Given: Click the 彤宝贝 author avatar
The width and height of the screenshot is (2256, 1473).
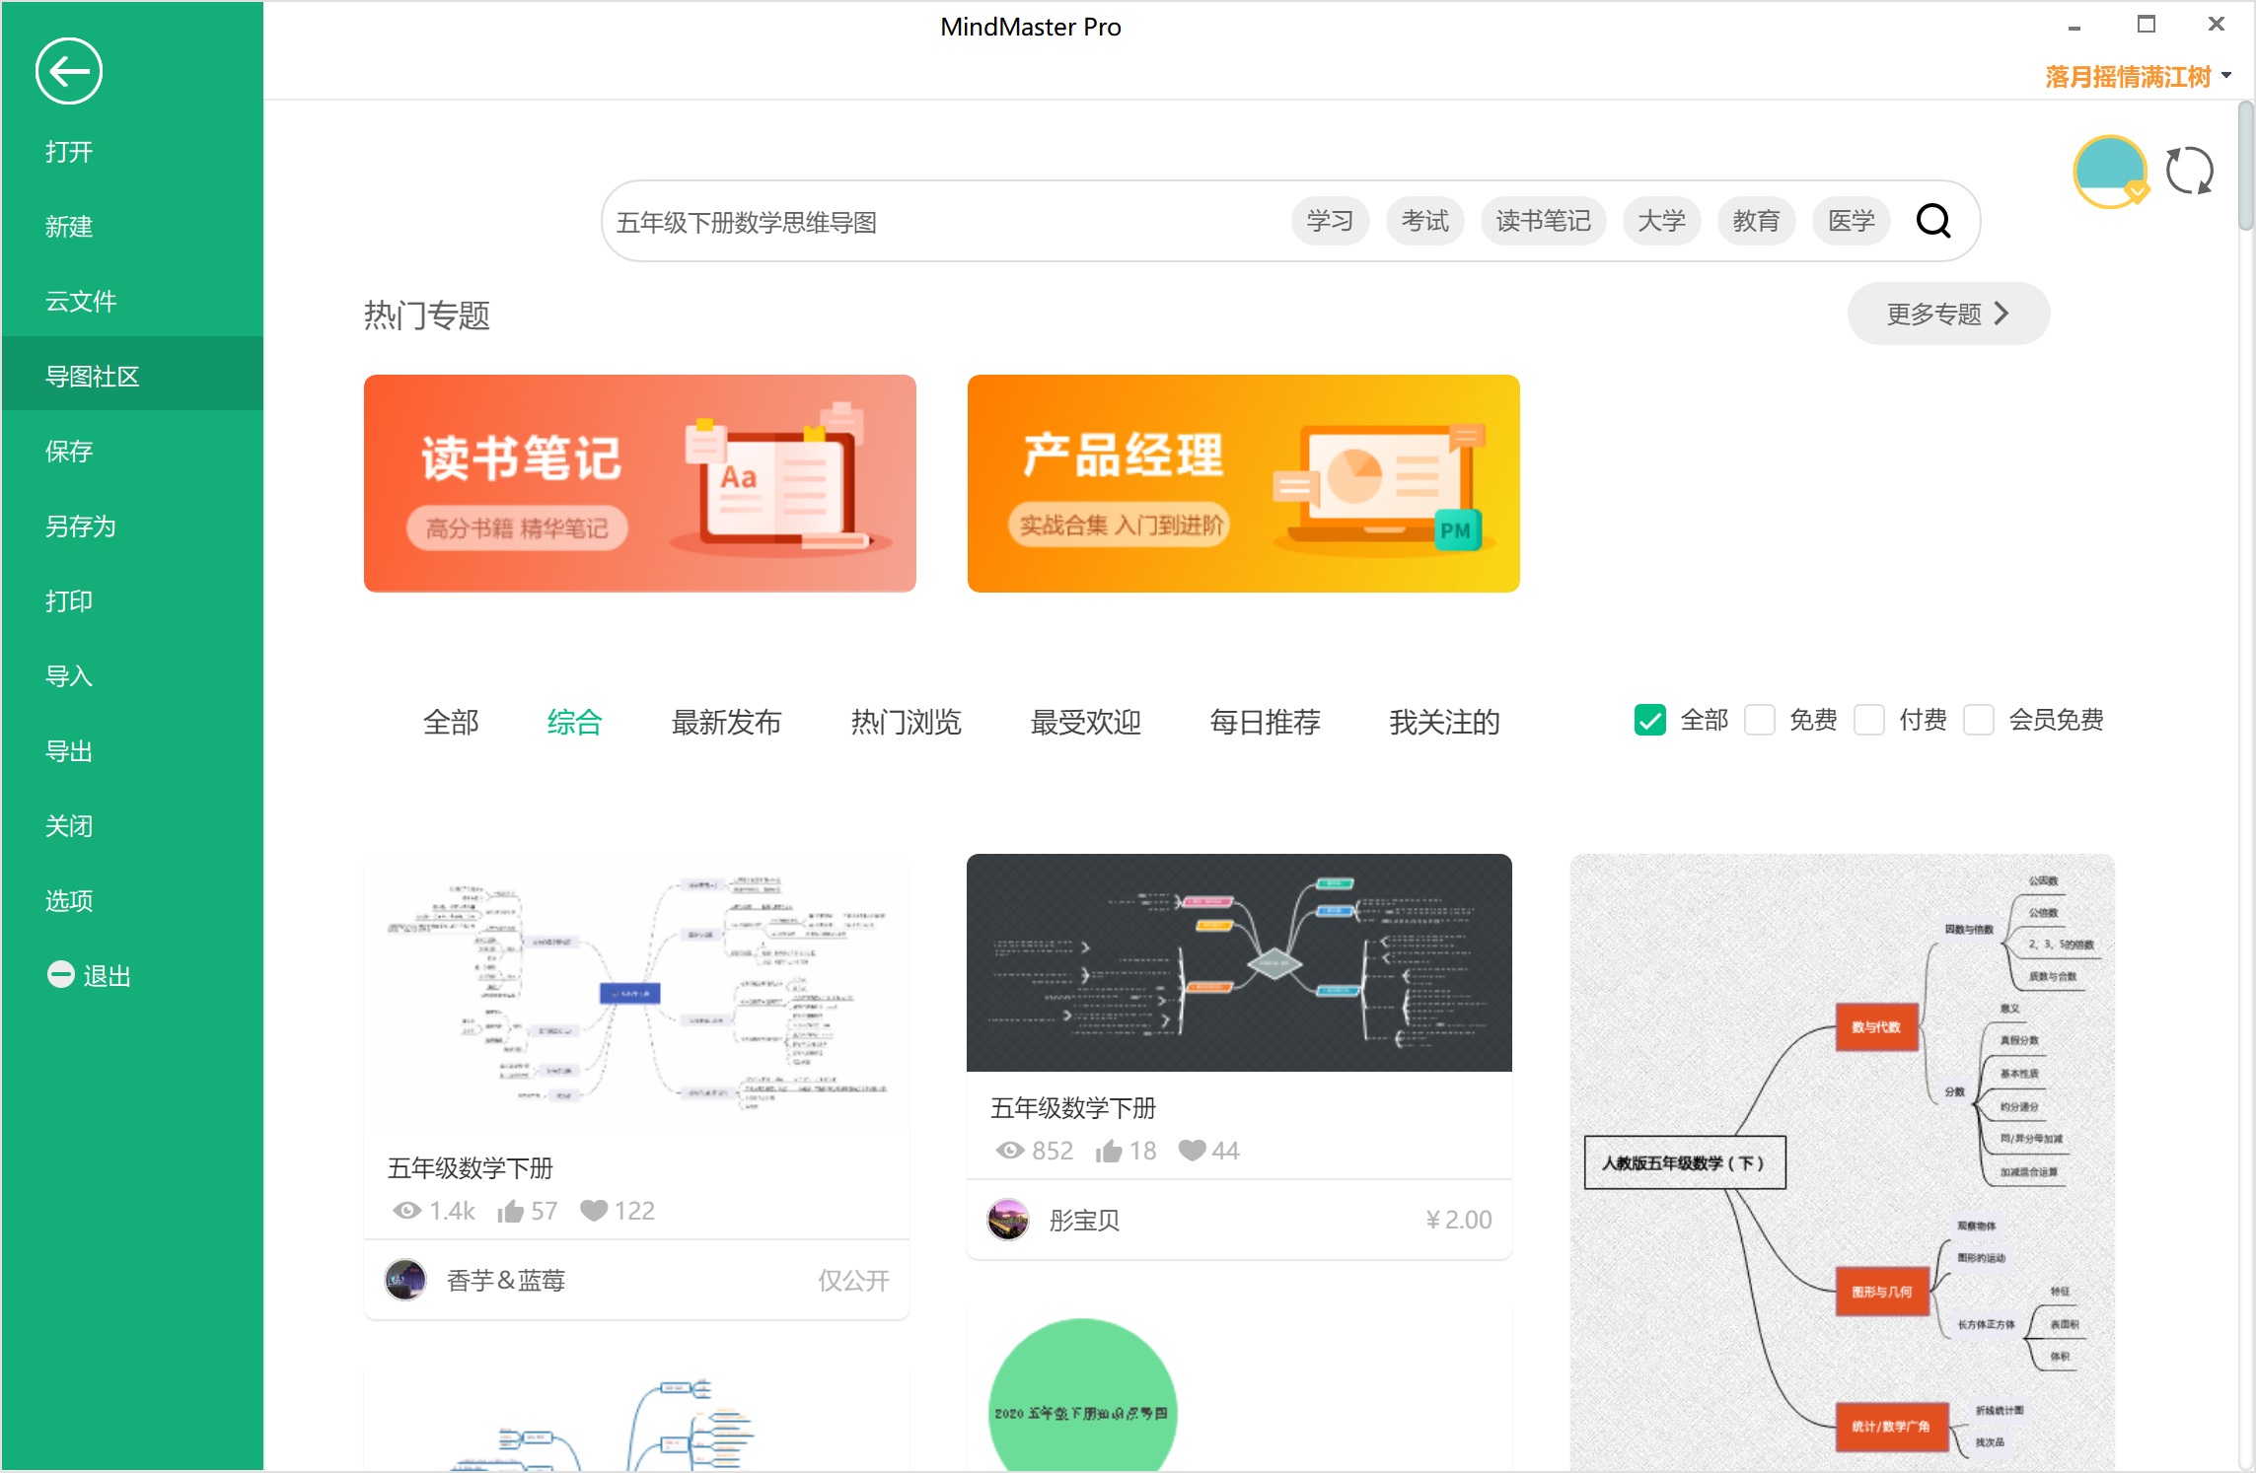Looking at the screenshot, I should click(x=1008, y=1220).
